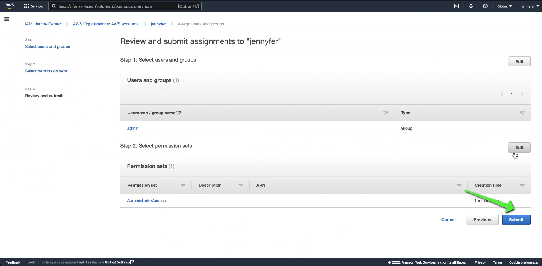Viewport: 542px width, 266px height.
Task: Edit Step 1 users and groups
Action: click(519, 62)
